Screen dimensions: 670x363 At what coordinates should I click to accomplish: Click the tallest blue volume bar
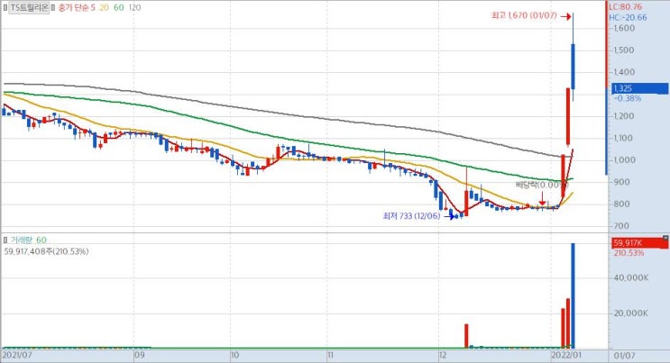click(573, 295)
